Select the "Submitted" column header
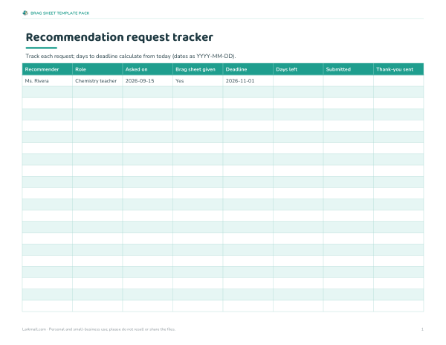 (x=348, y=69)
